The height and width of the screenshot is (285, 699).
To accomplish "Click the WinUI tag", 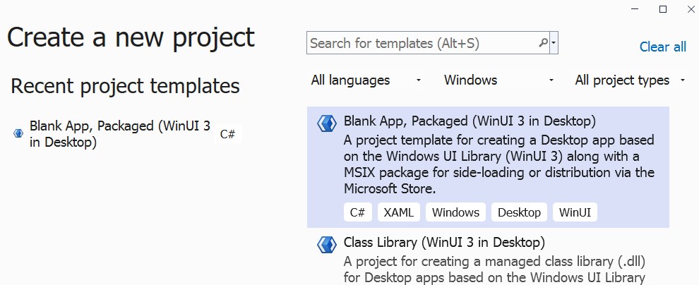I will click(575, 212).
